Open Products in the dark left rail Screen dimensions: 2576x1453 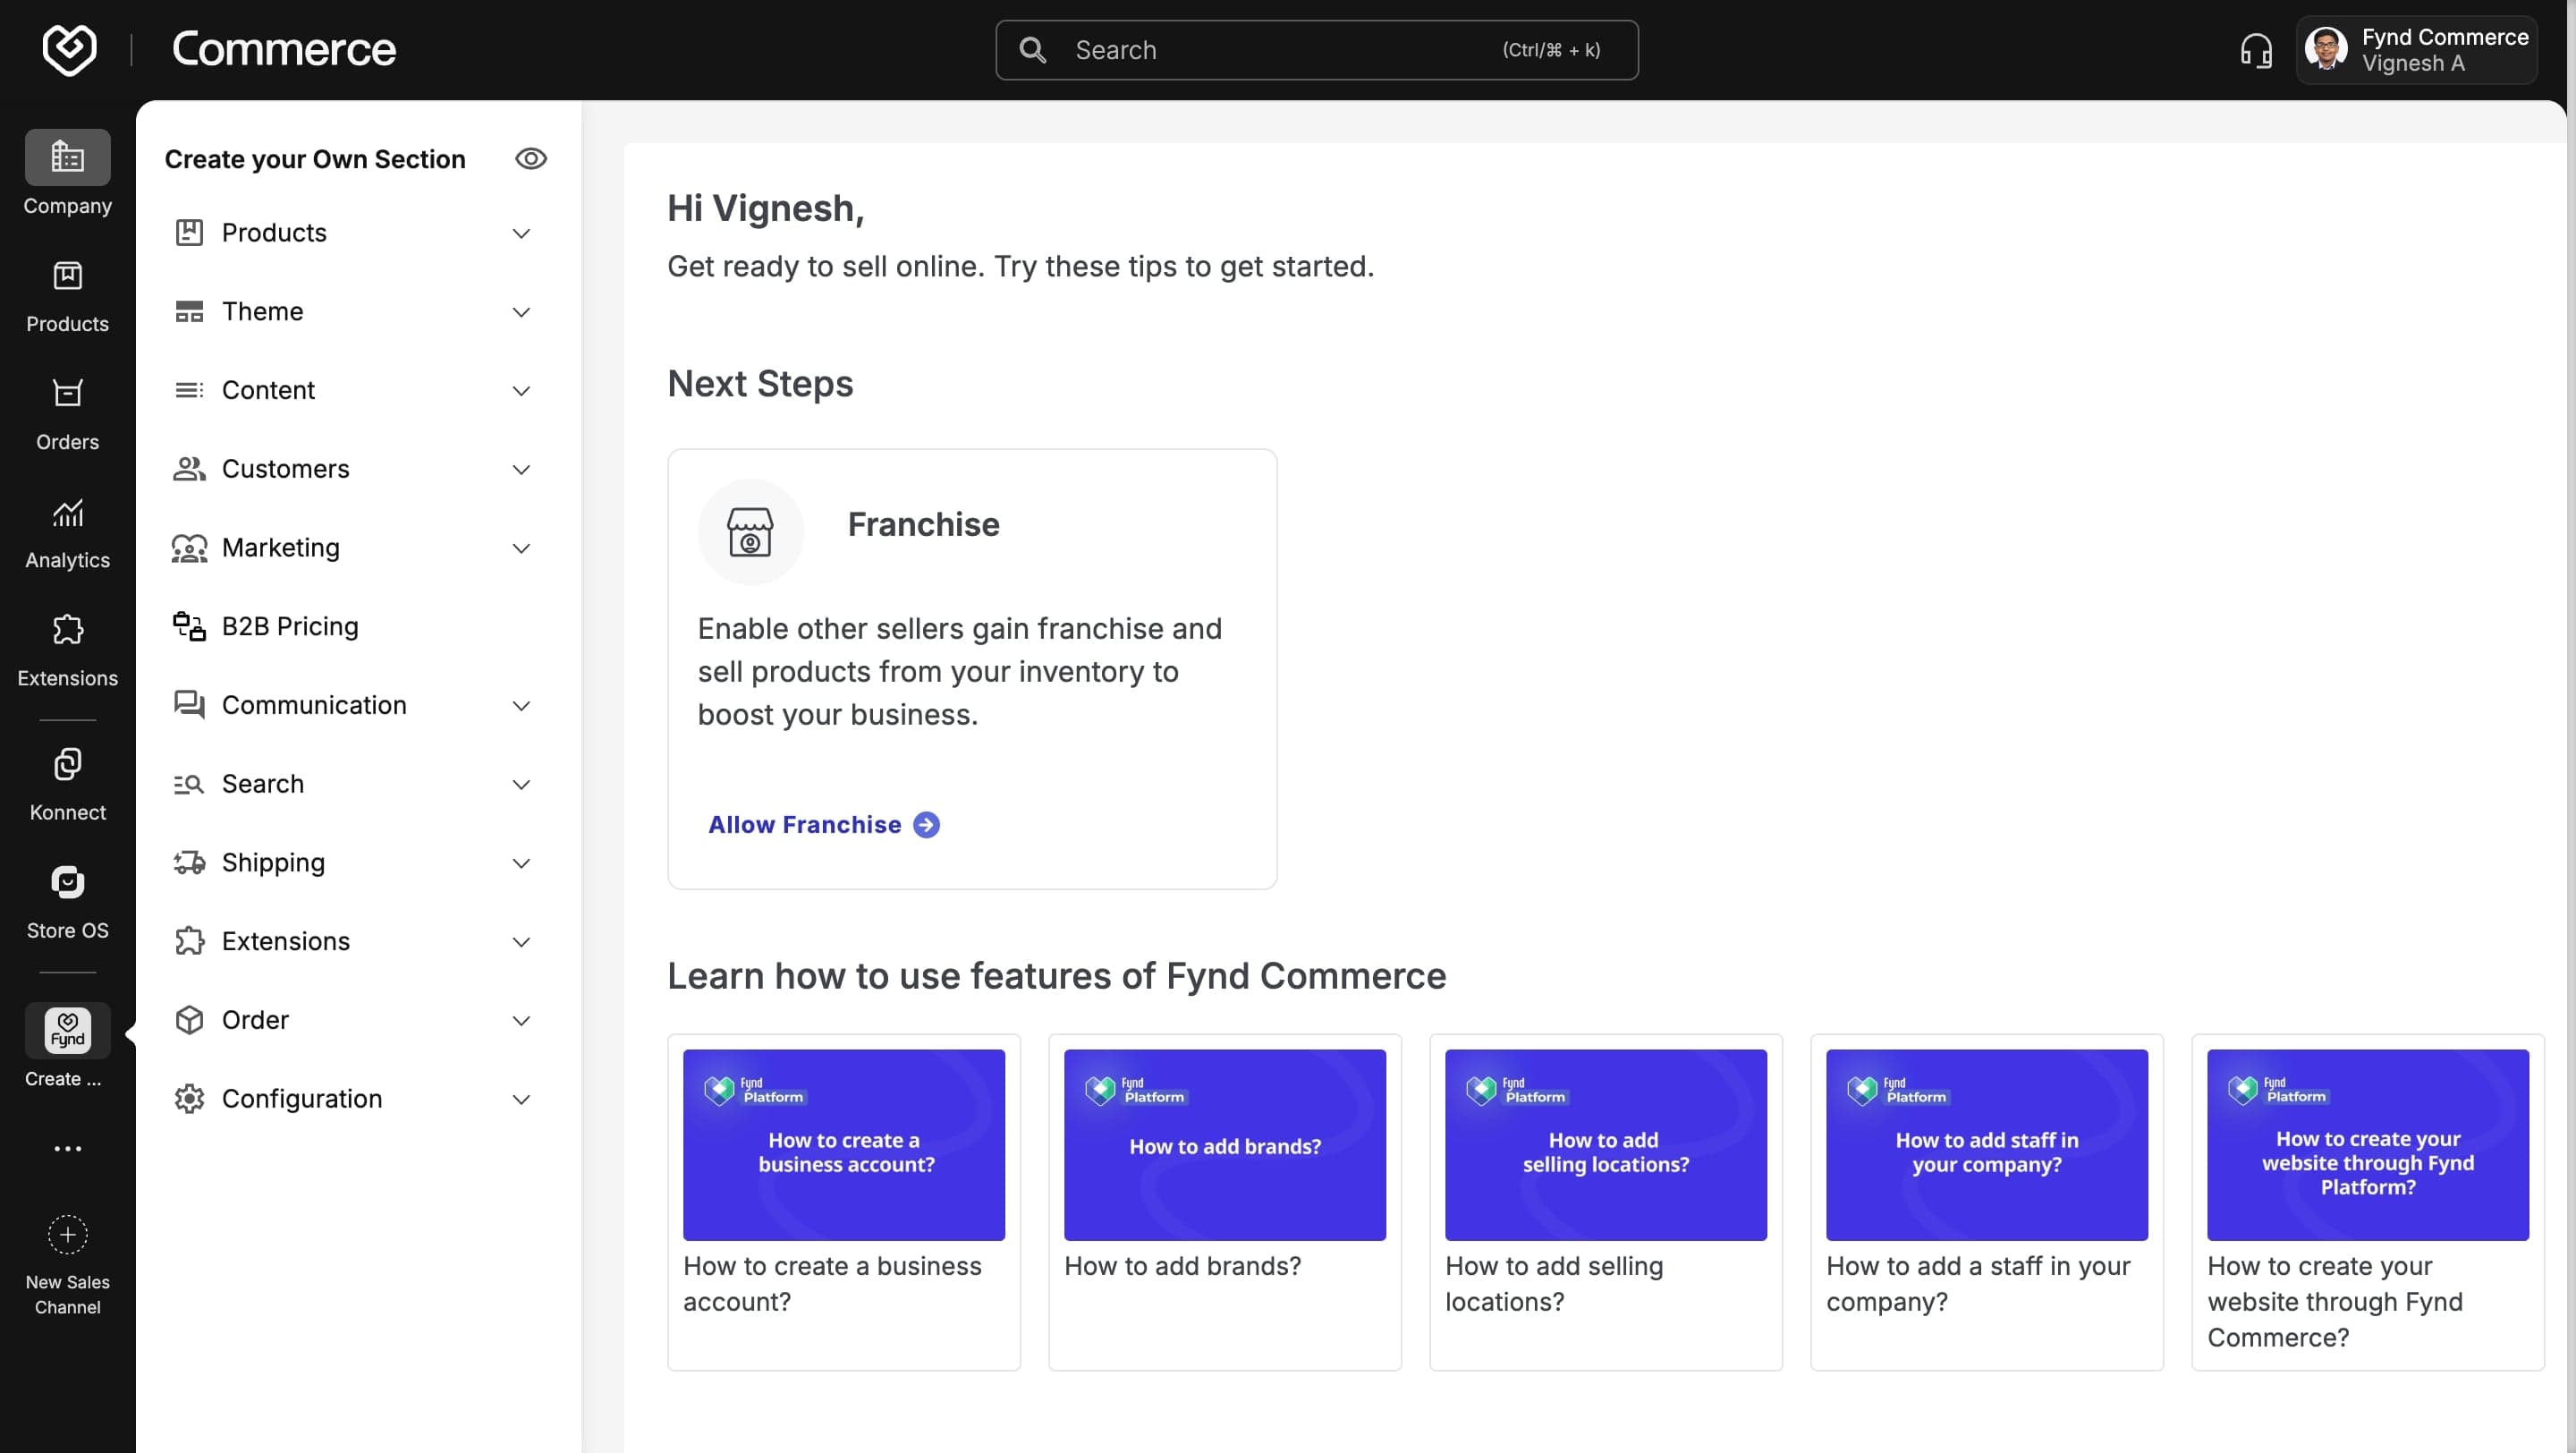[67, 297]
